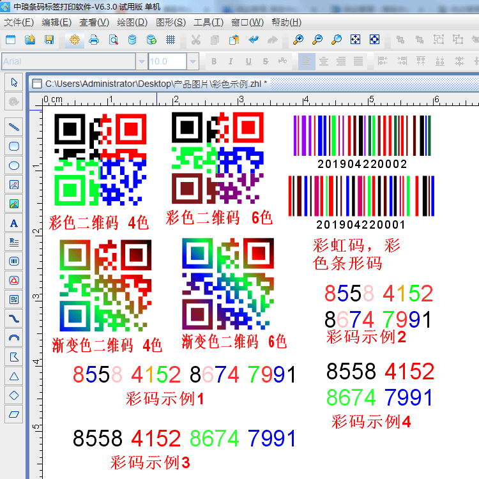Toggle italic text formatting
The width and height of the screenshot is (479, 479).
pos(231,61)
